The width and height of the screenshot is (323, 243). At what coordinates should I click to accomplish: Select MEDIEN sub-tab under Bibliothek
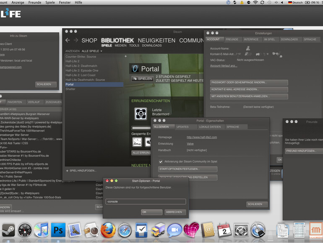tap(120, 45)
